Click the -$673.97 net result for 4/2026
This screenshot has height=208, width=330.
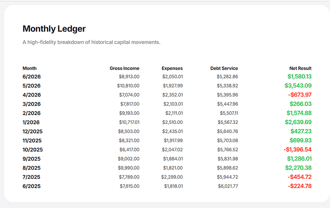tap(300, 95)
